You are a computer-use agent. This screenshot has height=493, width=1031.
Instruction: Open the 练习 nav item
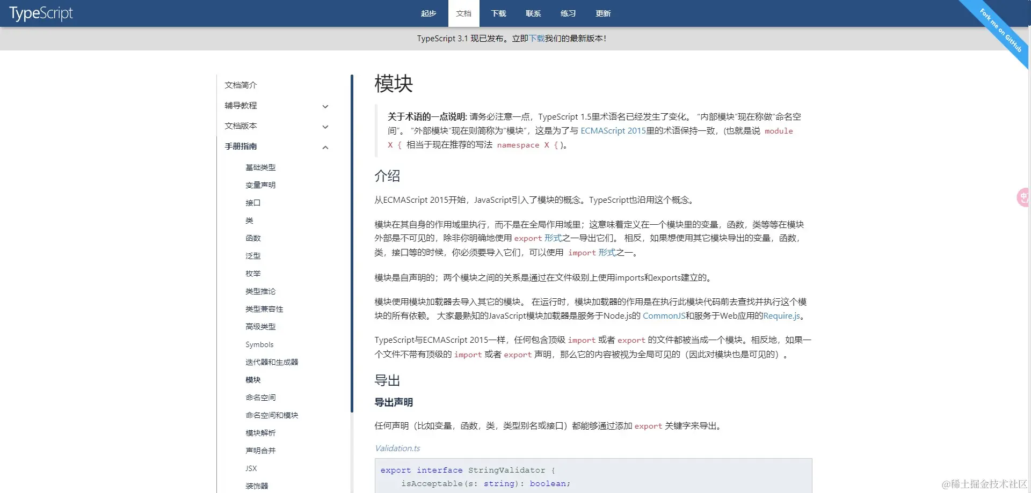[568, 13]
